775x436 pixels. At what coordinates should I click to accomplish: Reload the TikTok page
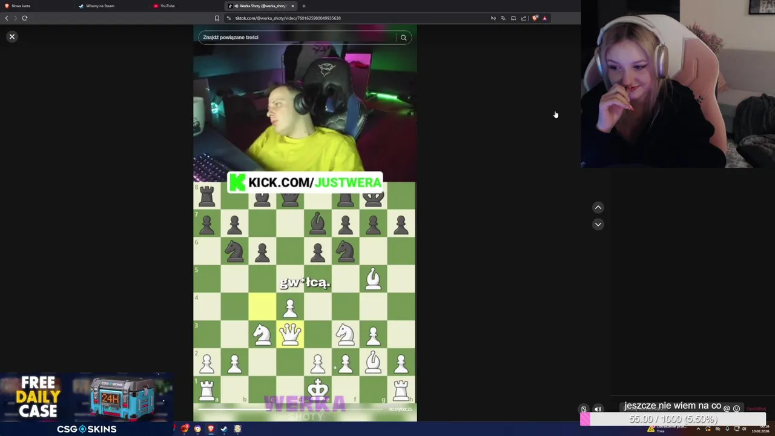(25, 18)
